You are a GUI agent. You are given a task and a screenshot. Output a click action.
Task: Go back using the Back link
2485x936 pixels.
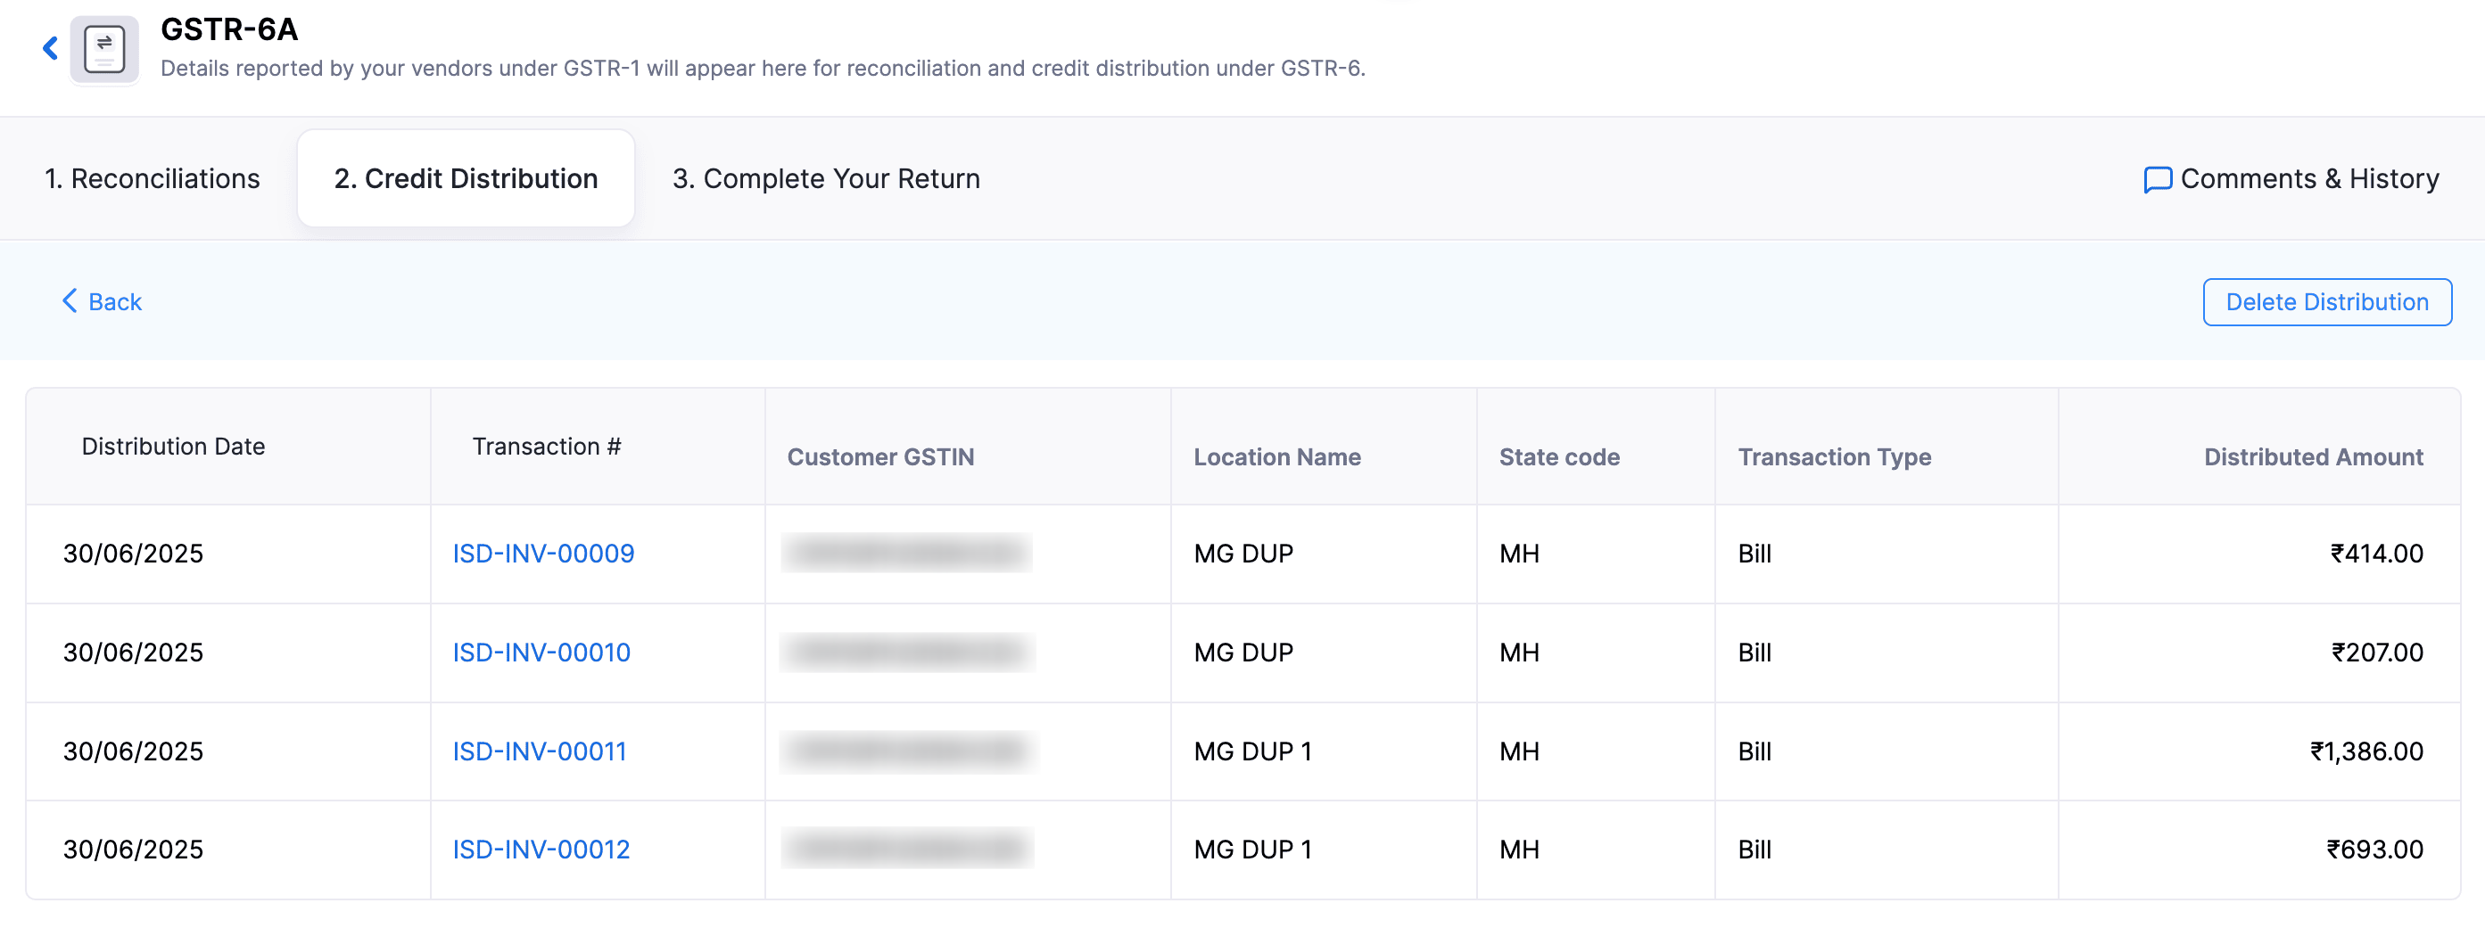pyautogui.click(x=115, y=303)
